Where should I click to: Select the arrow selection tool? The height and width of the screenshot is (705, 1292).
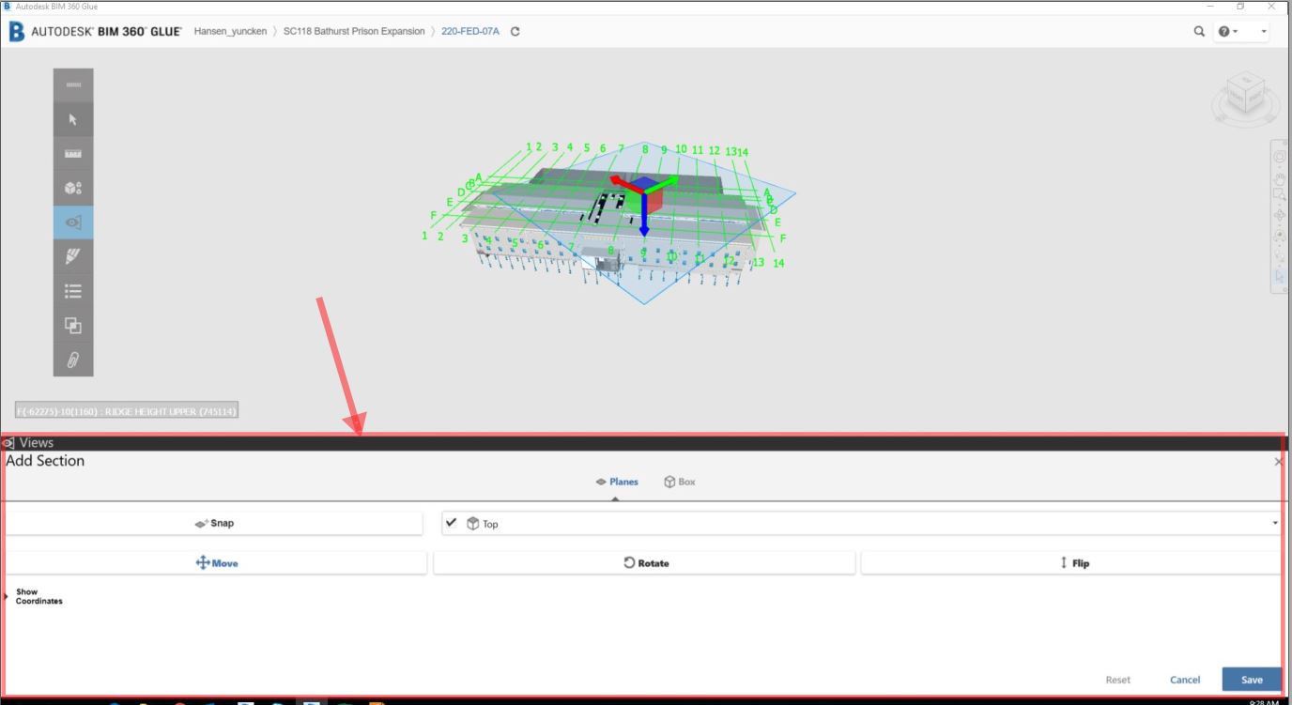click(72, 119)
